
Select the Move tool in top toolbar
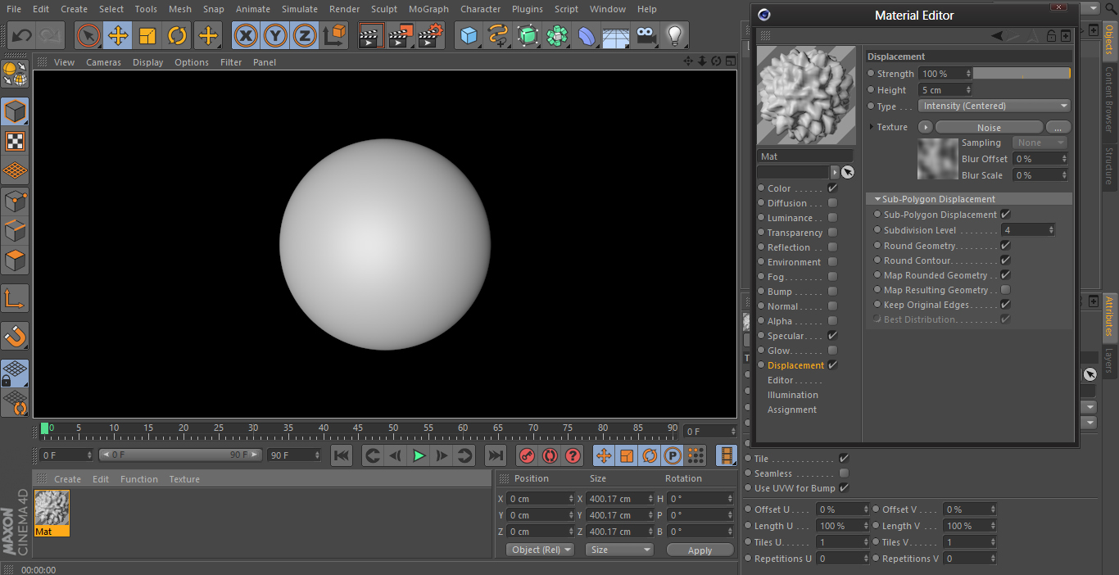118,35
